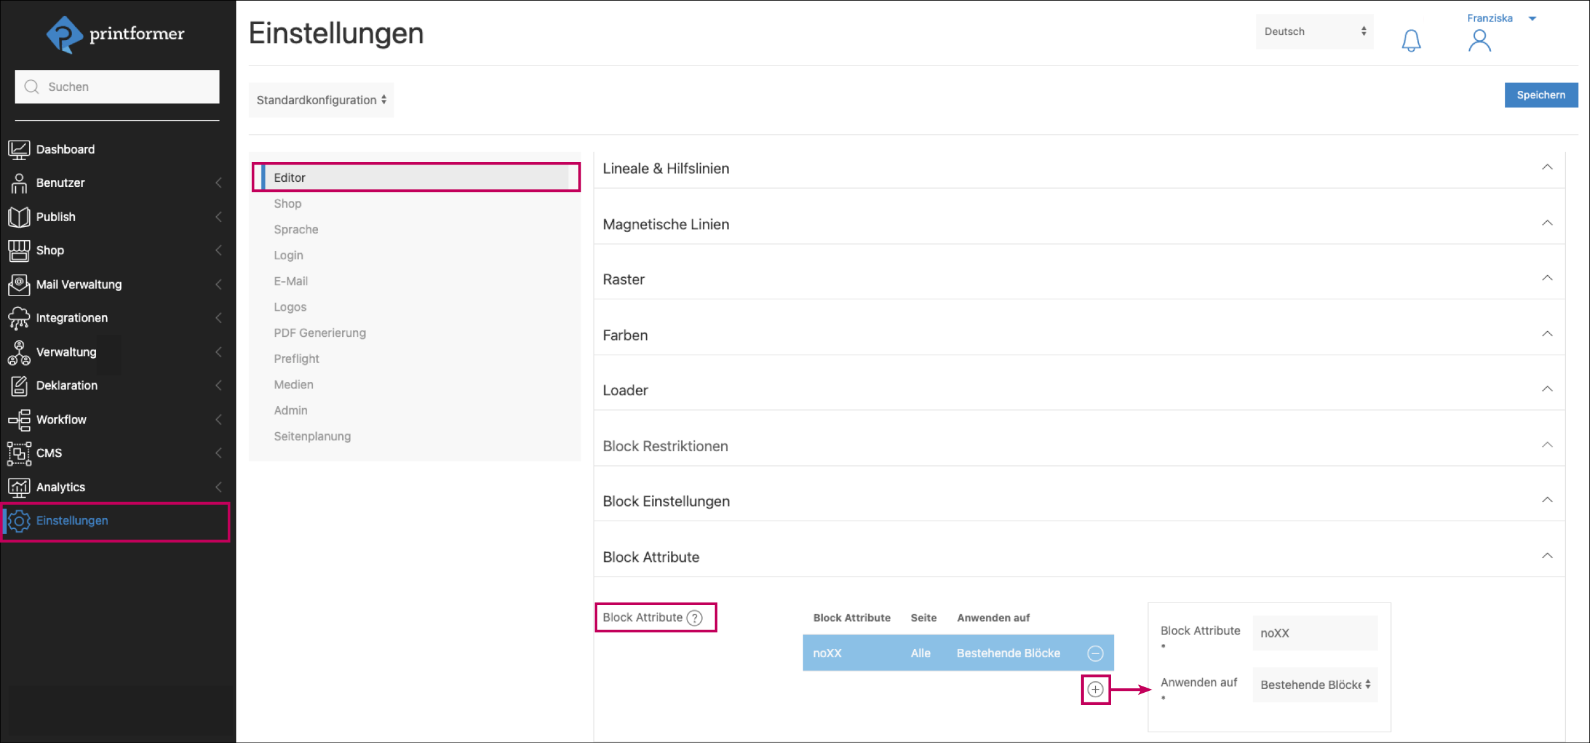Click the printformer logo
This screenshot has height=743, width=1590.
(116, 34)
